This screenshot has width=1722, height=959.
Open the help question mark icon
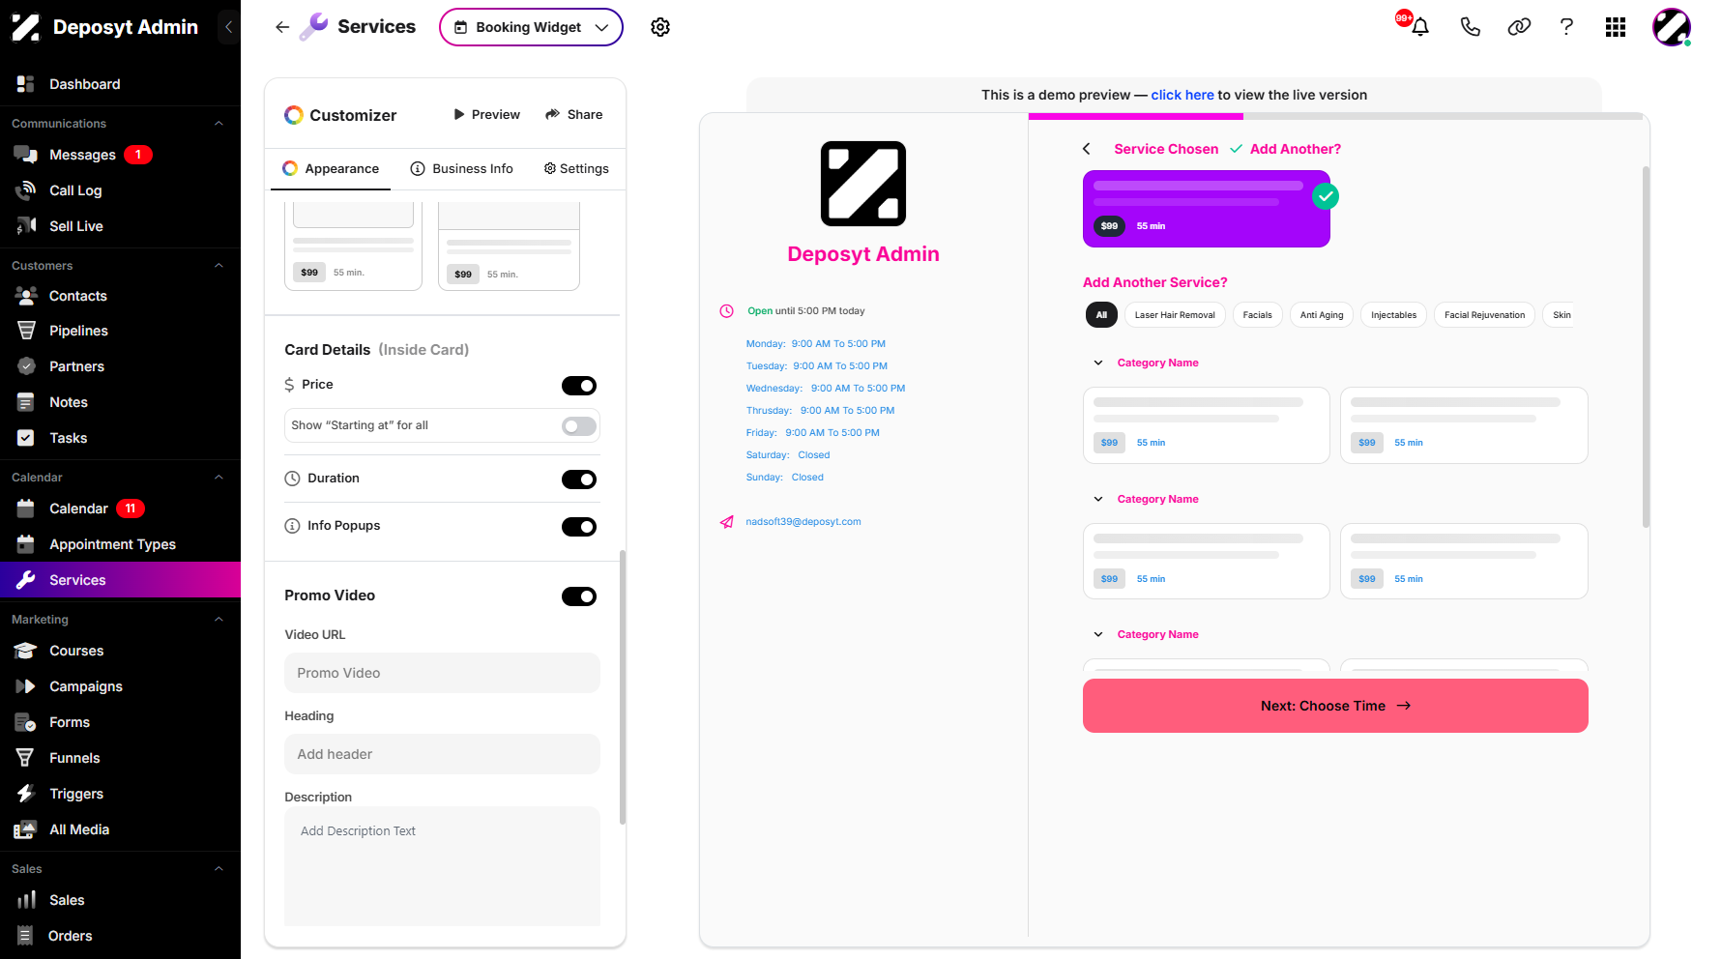click(1566, 27)
